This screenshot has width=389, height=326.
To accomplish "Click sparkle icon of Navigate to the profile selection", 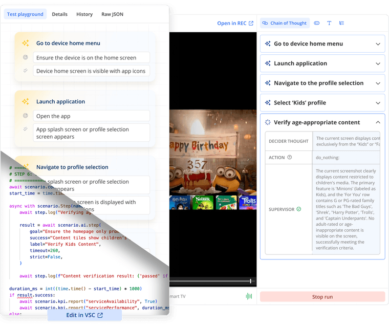I will pyautogui.click(x=268, y=83).
